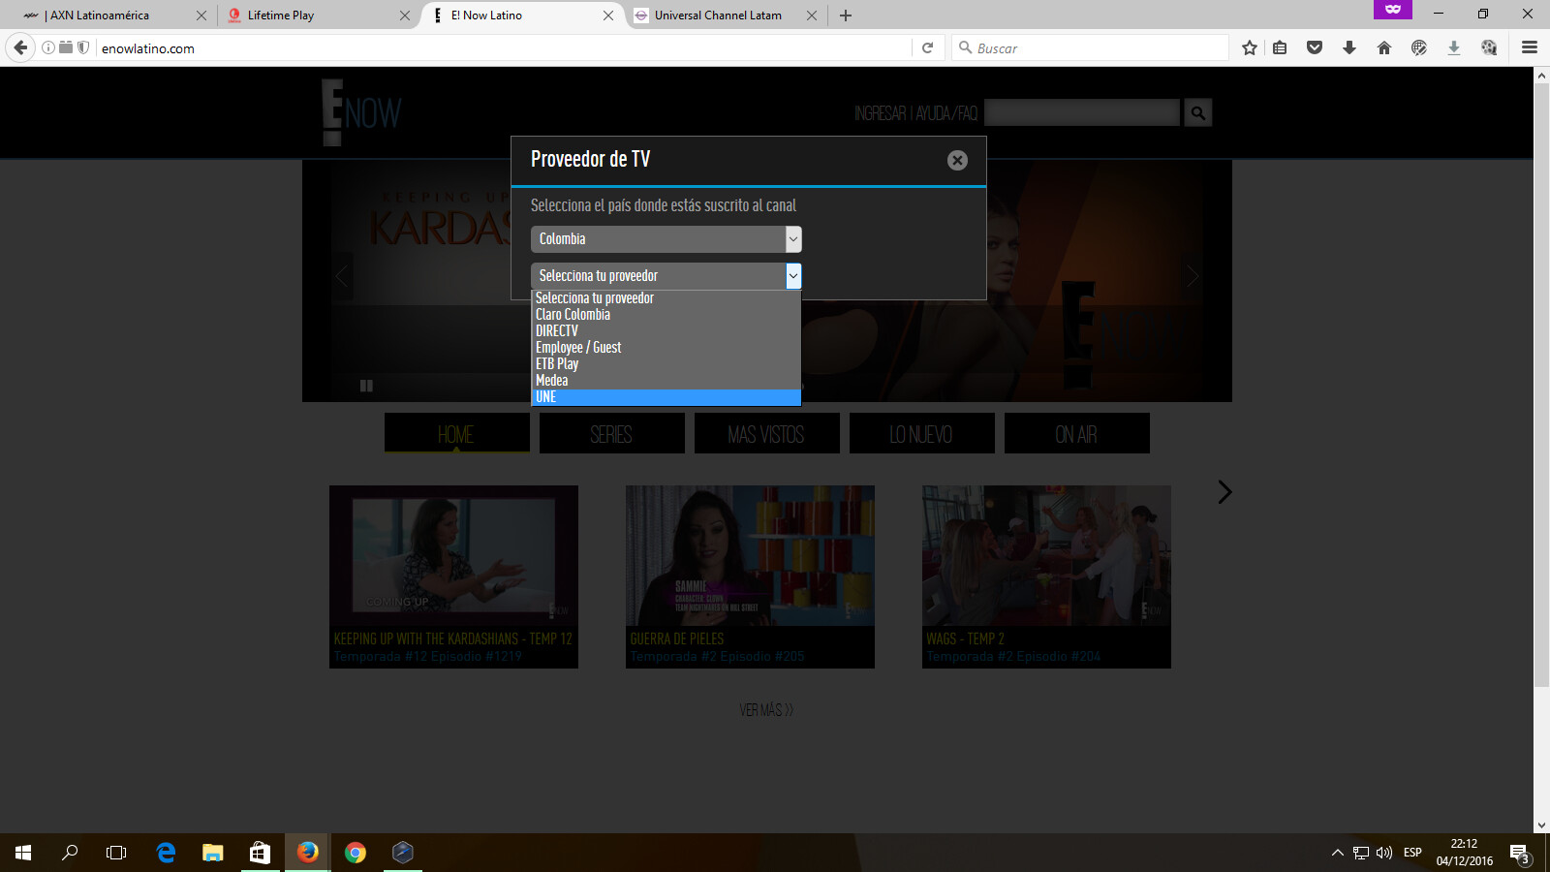Pause the banner carousel
This screenshot has height=872, width=1550.
pos(366,386)
